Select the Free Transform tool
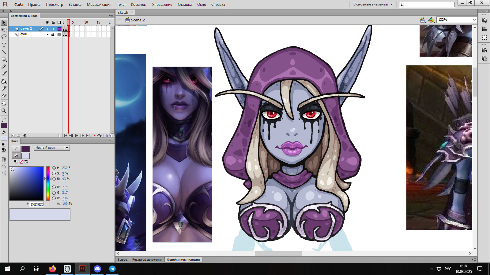Image resolution: width=490 pixels, height=275 pixels. 4,30
